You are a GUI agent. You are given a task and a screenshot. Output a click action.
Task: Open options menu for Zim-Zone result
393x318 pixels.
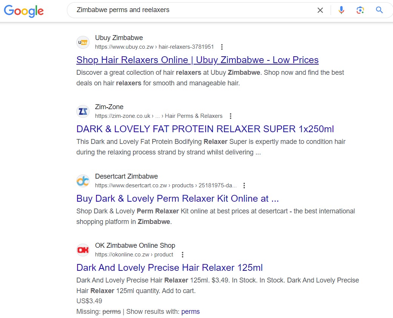231,116
